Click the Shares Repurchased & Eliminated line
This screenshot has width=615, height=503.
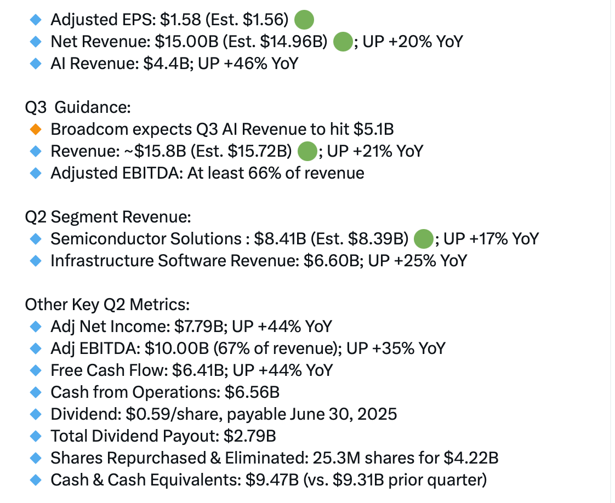coord(275,458)
